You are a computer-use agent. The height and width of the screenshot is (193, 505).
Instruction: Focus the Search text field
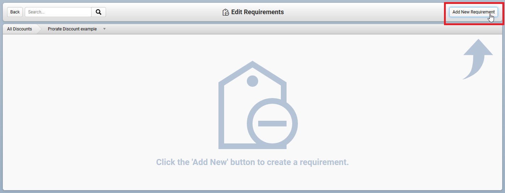pyautogui.click(x=58, y=12)
